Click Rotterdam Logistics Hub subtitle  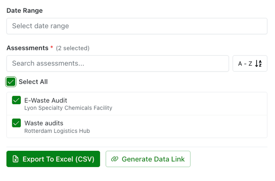coord(57,131)
